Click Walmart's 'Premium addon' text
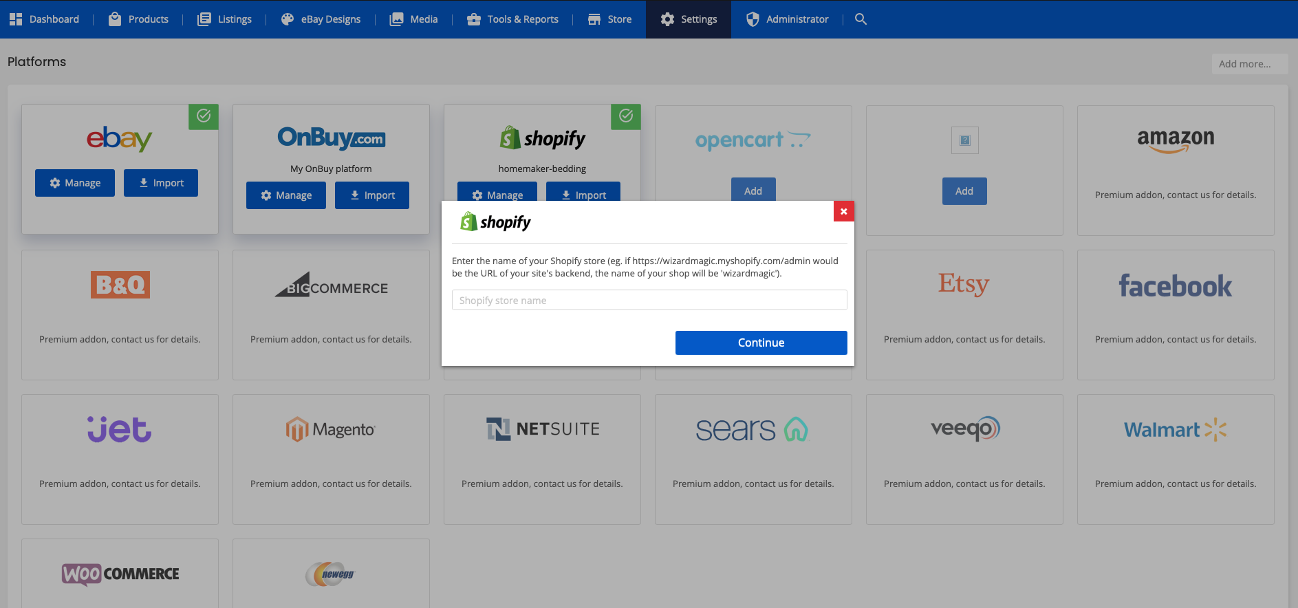 point(1176,484)
